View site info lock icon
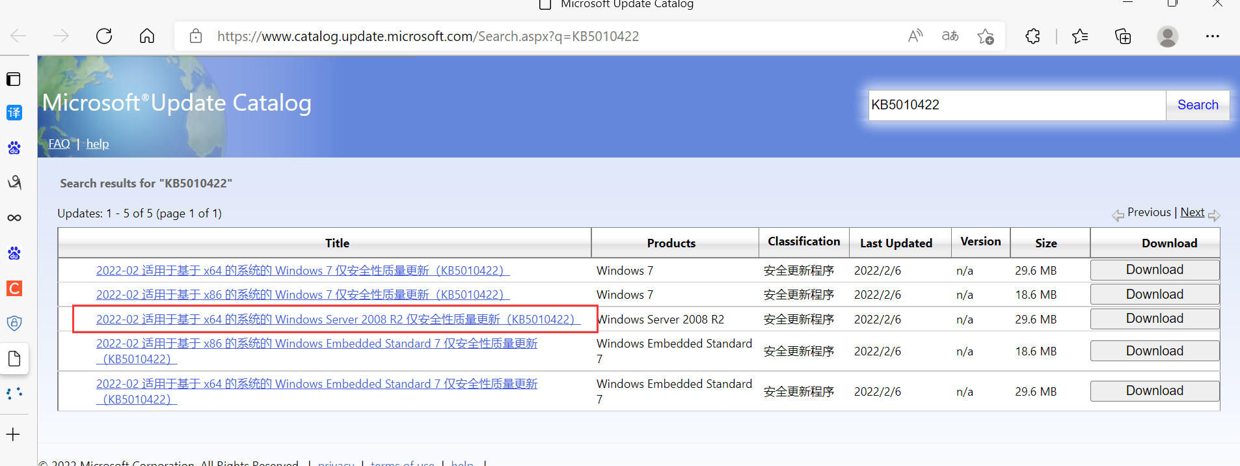The image size is (1240, 466). click(196, 36)
